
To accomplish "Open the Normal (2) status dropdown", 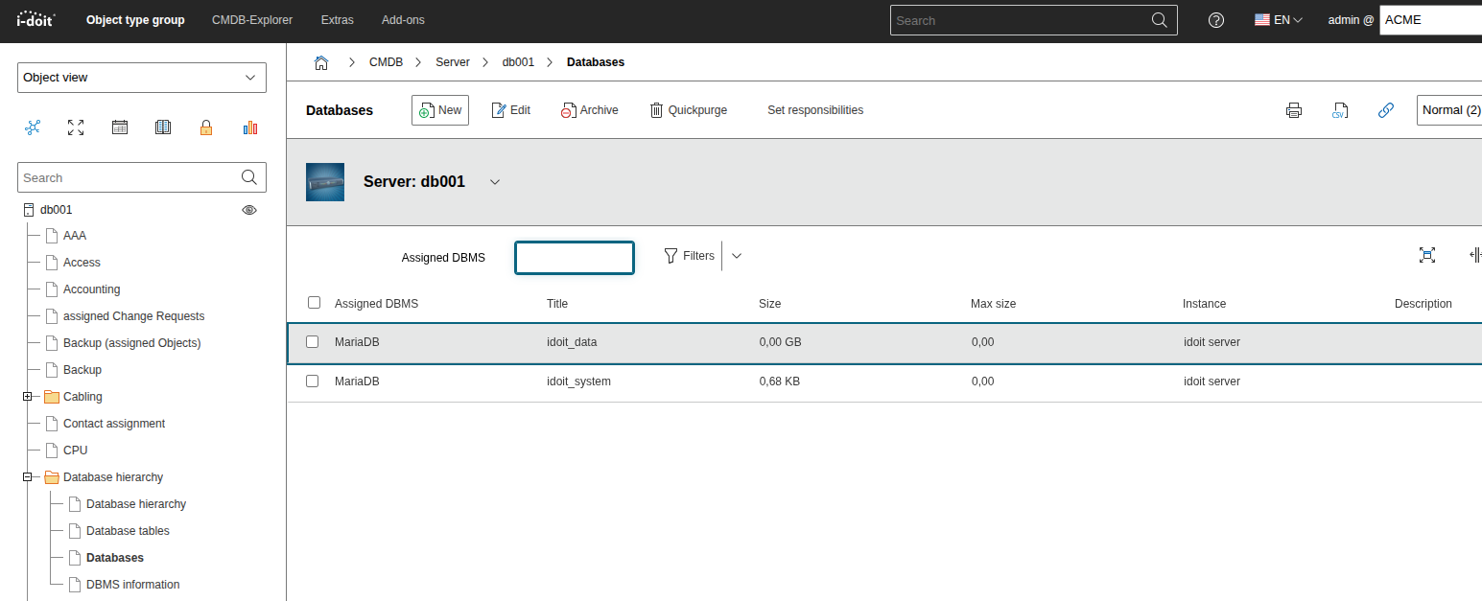I will click(x=1449, y=110).
